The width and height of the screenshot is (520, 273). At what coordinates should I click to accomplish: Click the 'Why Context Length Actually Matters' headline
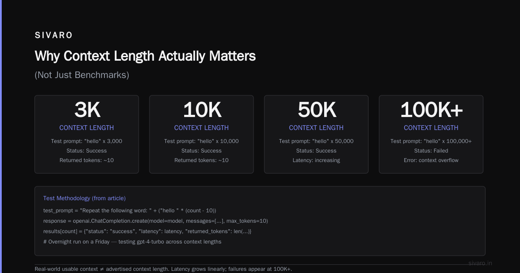coord(145,56)
